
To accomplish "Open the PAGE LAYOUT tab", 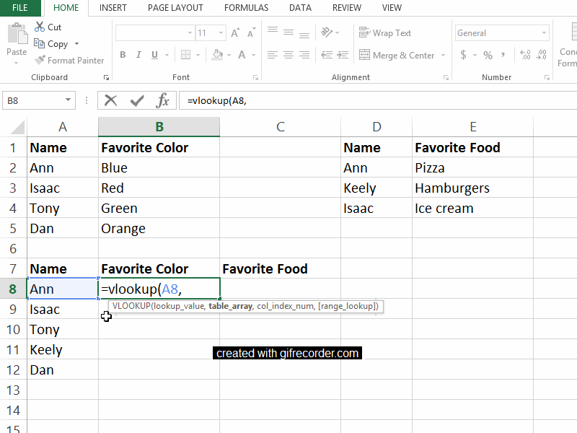I will pos(175,8).
